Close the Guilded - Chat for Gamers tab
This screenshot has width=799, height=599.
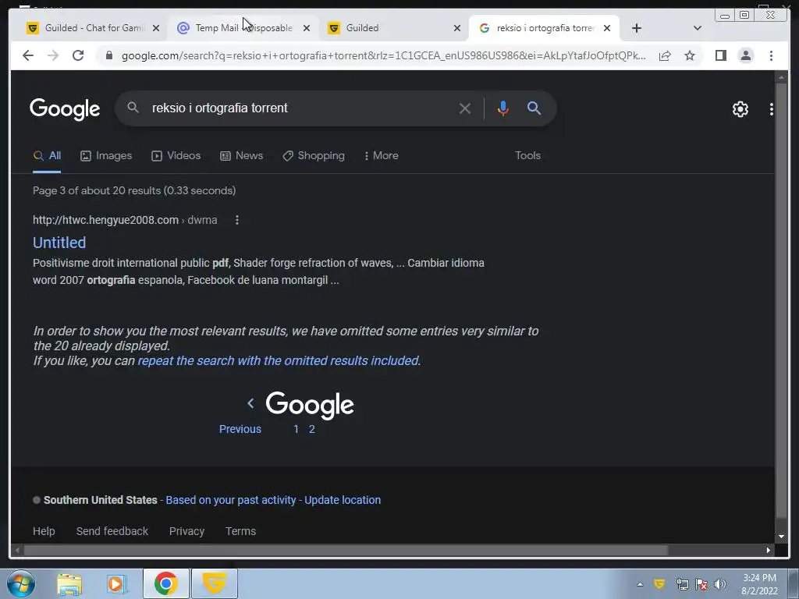(x=156, y=28)
